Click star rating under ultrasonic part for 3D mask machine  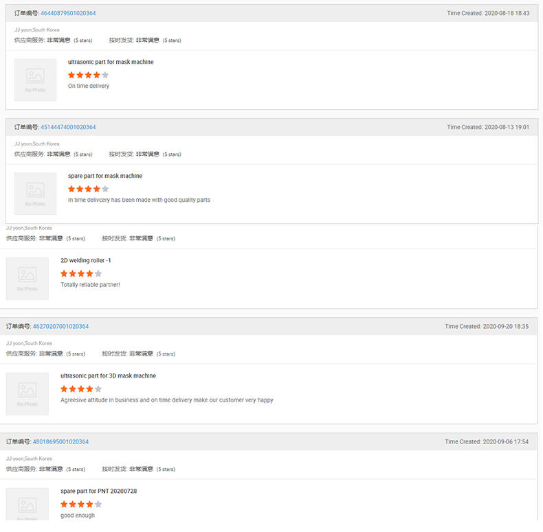pyautogui.click(x=80, y=389)
